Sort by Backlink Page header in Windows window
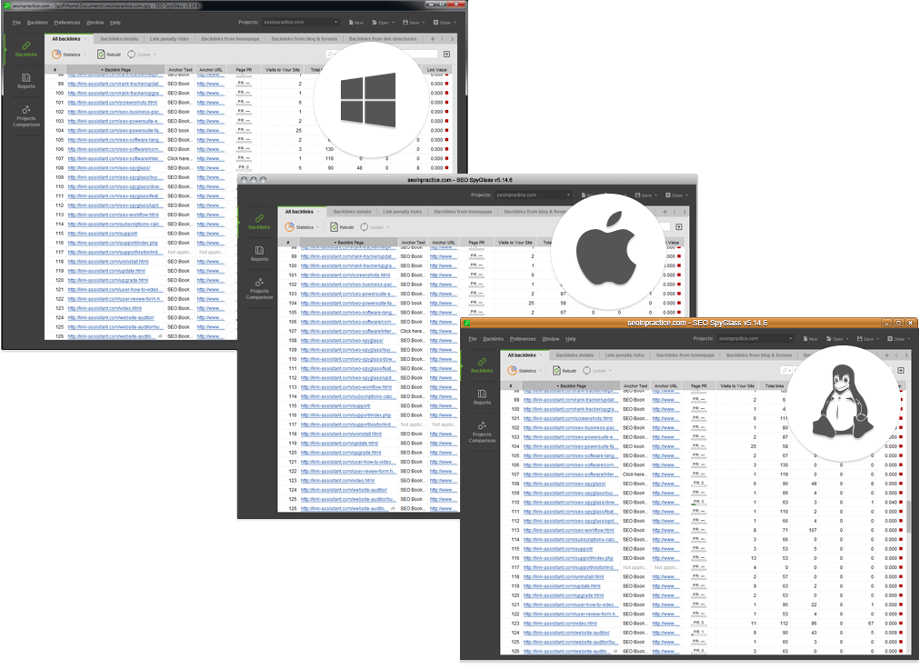 click(116, 70)
